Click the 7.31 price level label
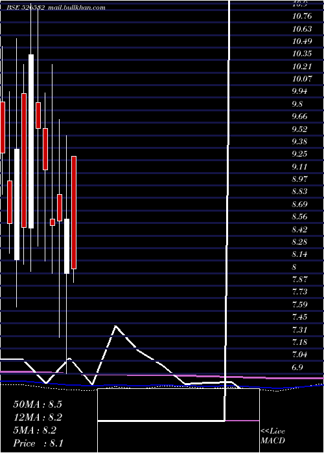This screenshot has height=453, width=324. coord(299,330)
